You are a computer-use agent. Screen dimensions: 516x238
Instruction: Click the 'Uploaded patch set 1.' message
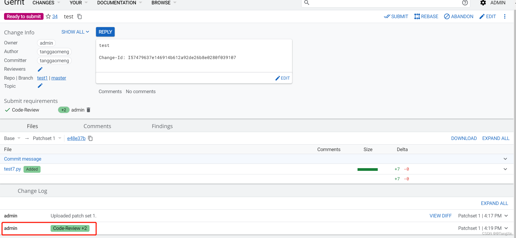[74, 216]
